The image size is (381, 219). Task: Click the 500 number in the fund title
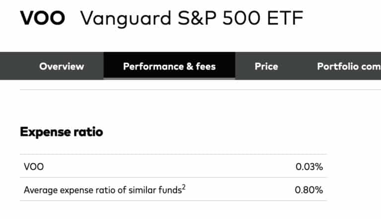pyautogui.click(x=242, y=18)
